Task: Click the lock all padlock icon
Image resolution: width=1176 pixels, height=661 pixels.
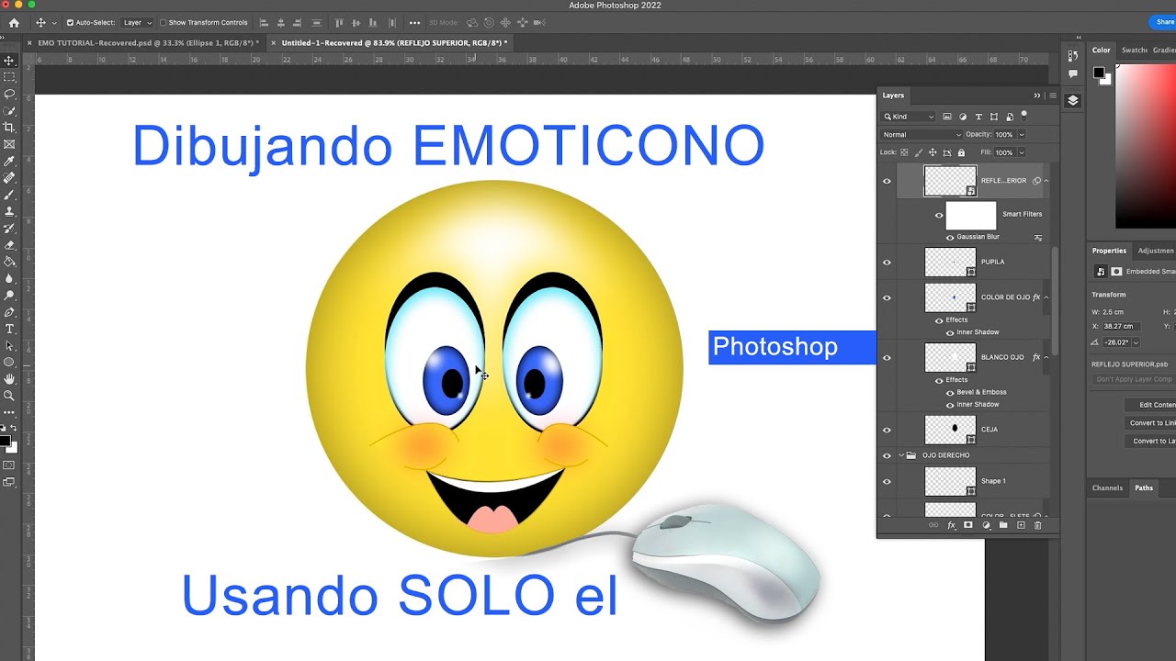Action: (x=961, y=152)
